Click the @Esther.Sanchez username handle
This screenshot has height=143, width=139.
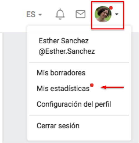click(x=67, y=51)
